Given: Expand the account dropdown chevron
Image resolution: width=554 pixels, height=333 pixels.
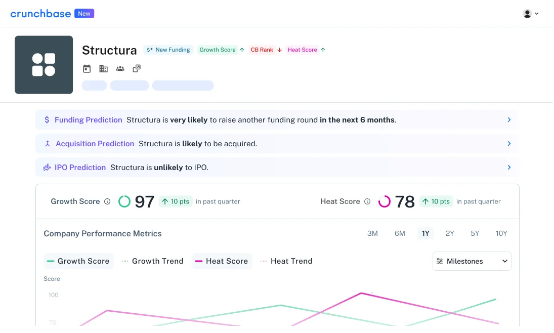Looking at the screenshot, I should 537,14.
